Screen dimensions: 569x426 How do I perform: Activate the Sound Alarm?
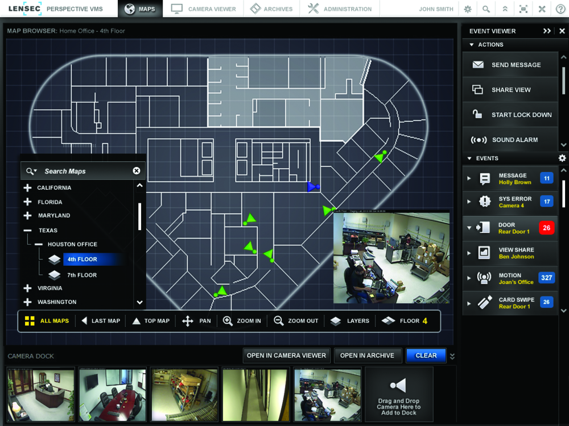pos(510,139)
